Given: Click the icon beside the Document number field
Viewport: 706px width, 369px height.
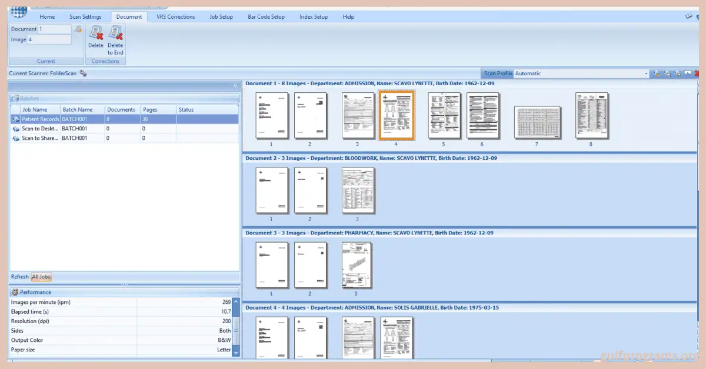Looking at the screenshot, I should click(x=78, y=29).
